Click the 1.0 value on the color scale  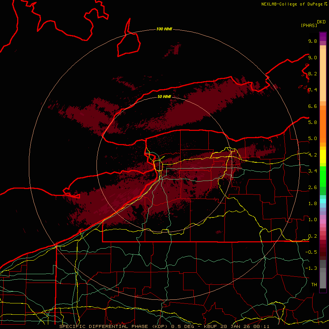click(313, 220)
